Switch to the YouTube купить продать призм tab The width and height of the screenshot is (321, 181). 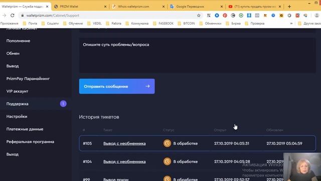254,7
